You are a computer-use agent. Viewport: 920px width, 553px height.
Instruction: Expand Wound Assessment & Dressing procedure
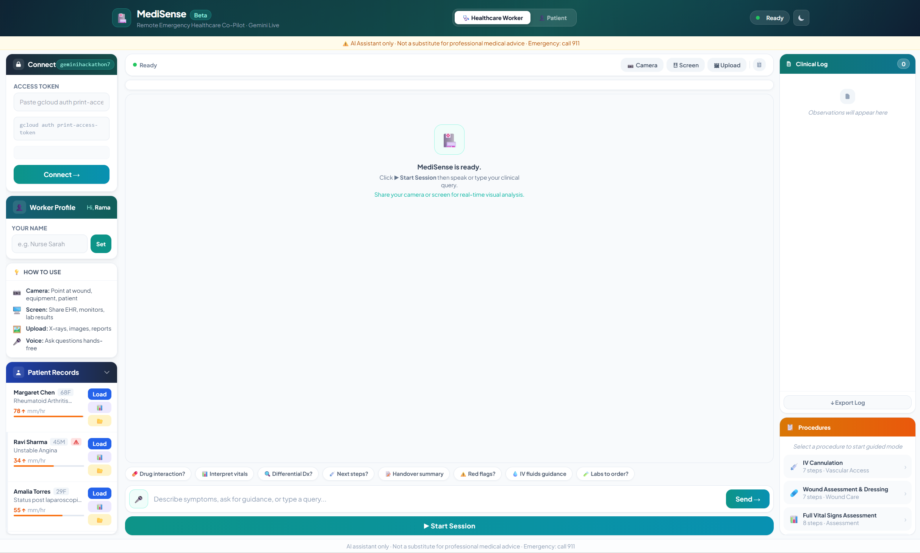[847, 493]
